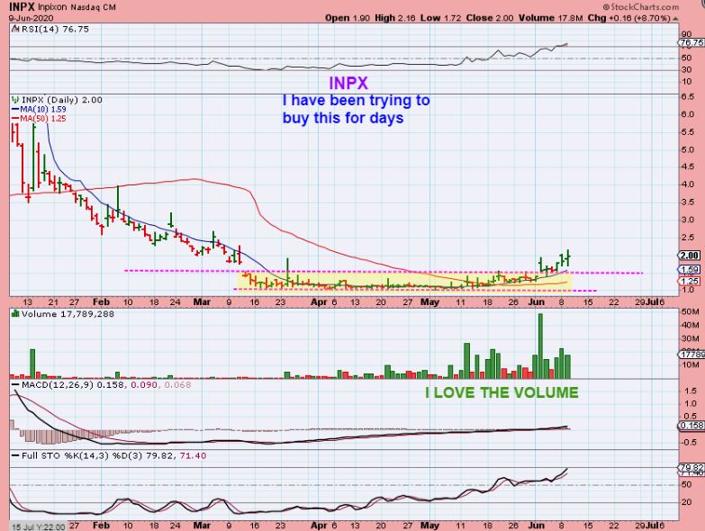The height and width of the screenshot is (531, 705).
Task: Click the Volume 17,789,288 panel label
Action: point(63,314)
